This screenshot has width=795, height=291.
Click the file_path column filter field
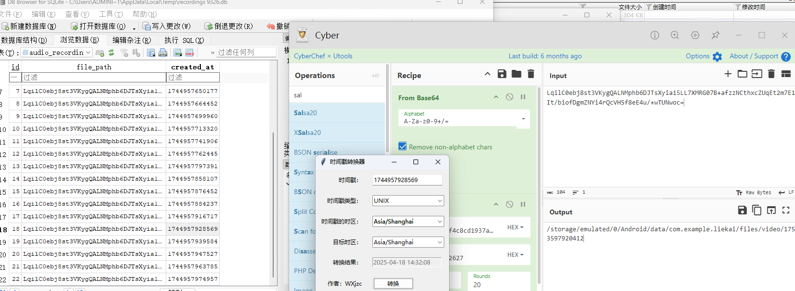(94, 77)
